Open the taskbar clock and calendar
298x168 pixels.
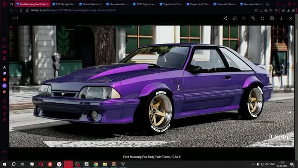282,164
